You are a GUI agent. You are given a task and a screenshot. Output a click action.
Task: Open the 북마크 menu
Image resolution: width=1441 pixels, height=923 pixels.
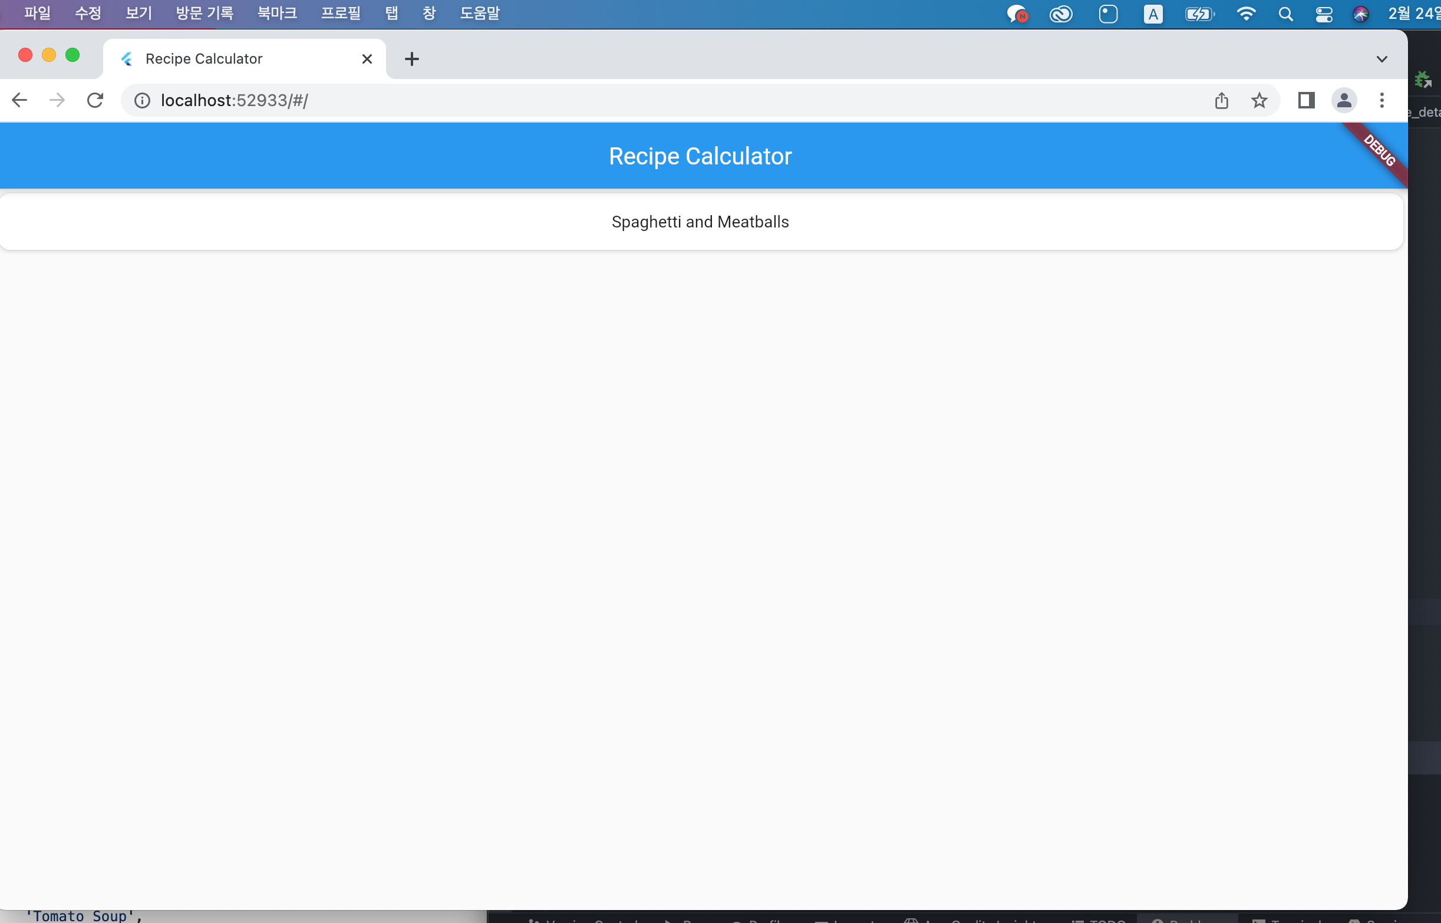pyautogui.click(x=277, y=13)
